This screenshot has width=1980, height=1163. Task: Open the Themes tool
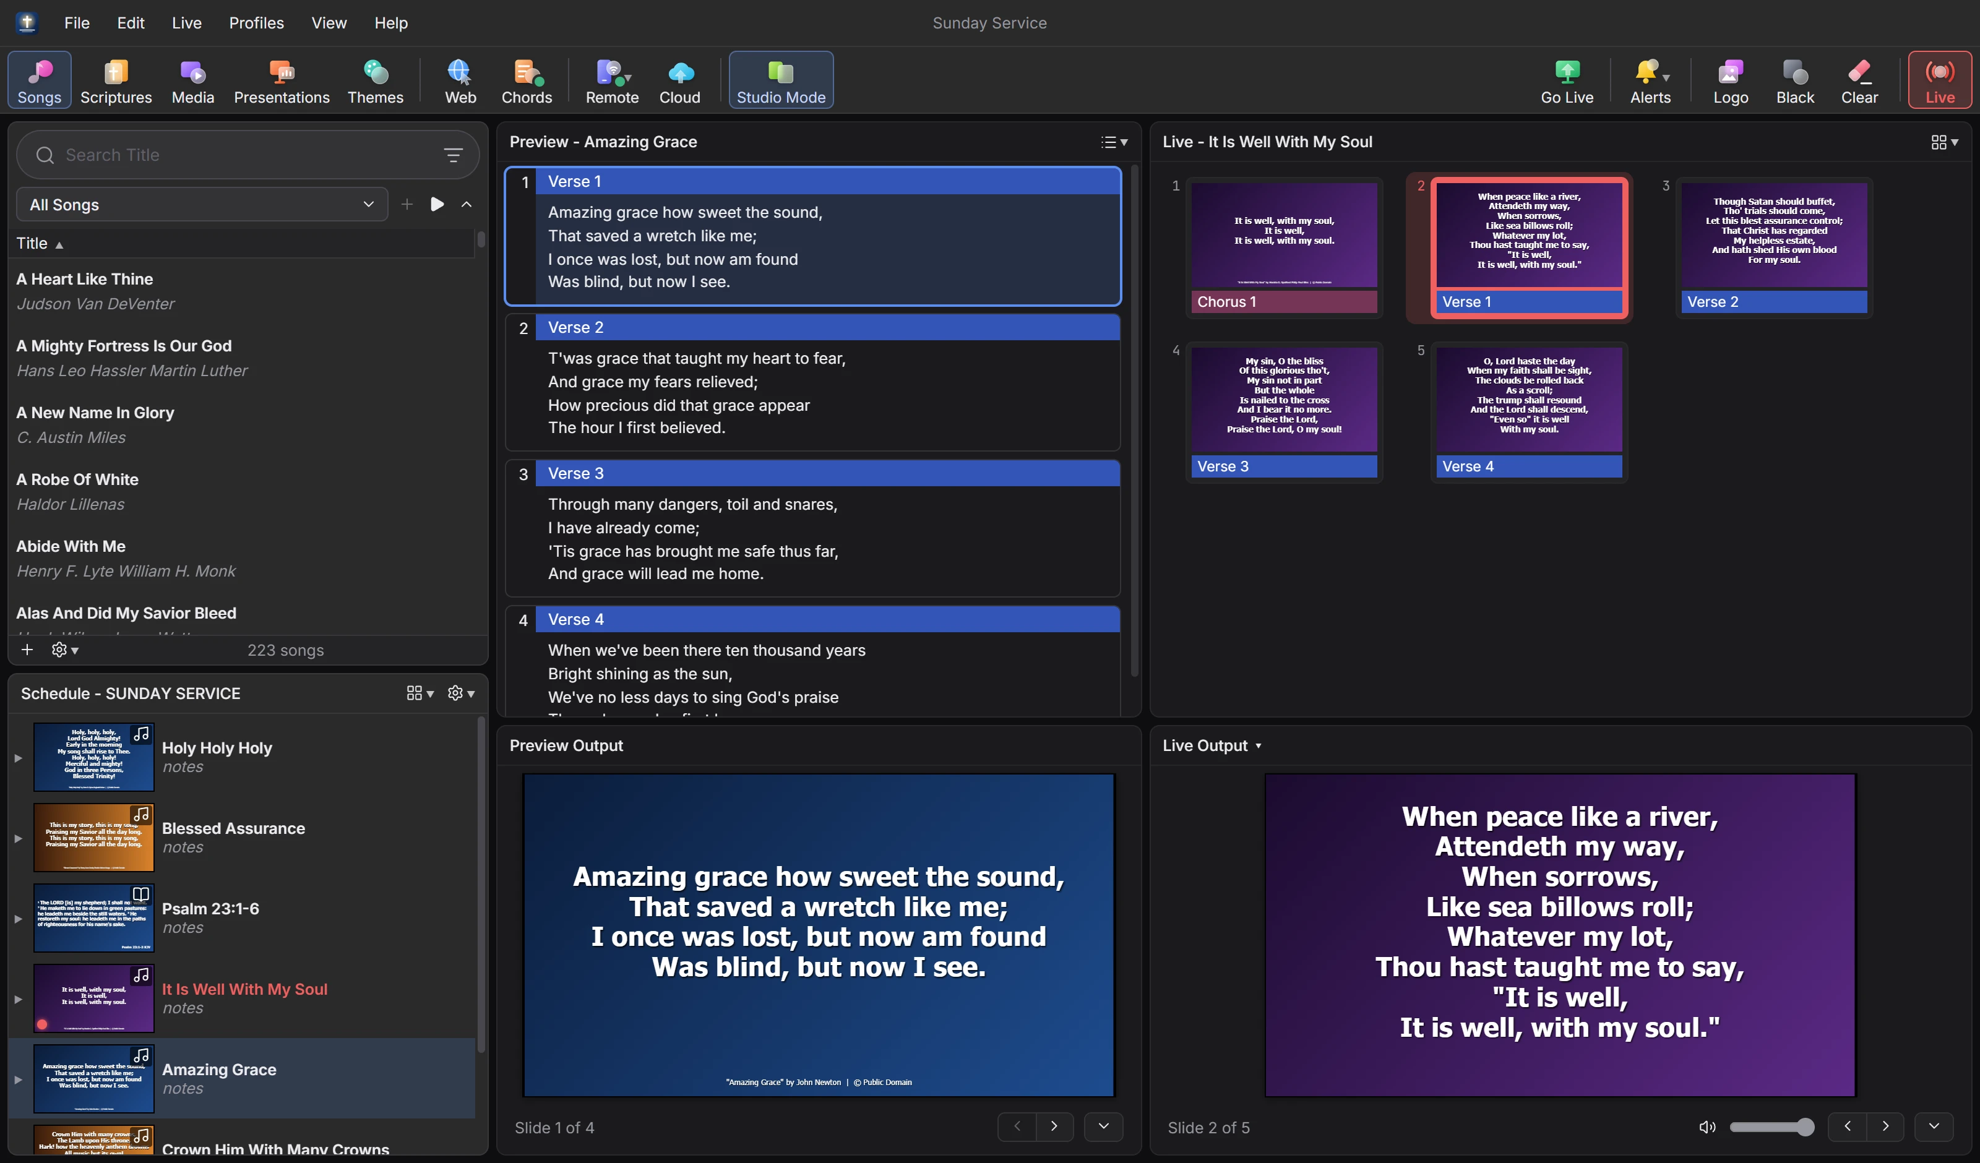tap(375, 80)
